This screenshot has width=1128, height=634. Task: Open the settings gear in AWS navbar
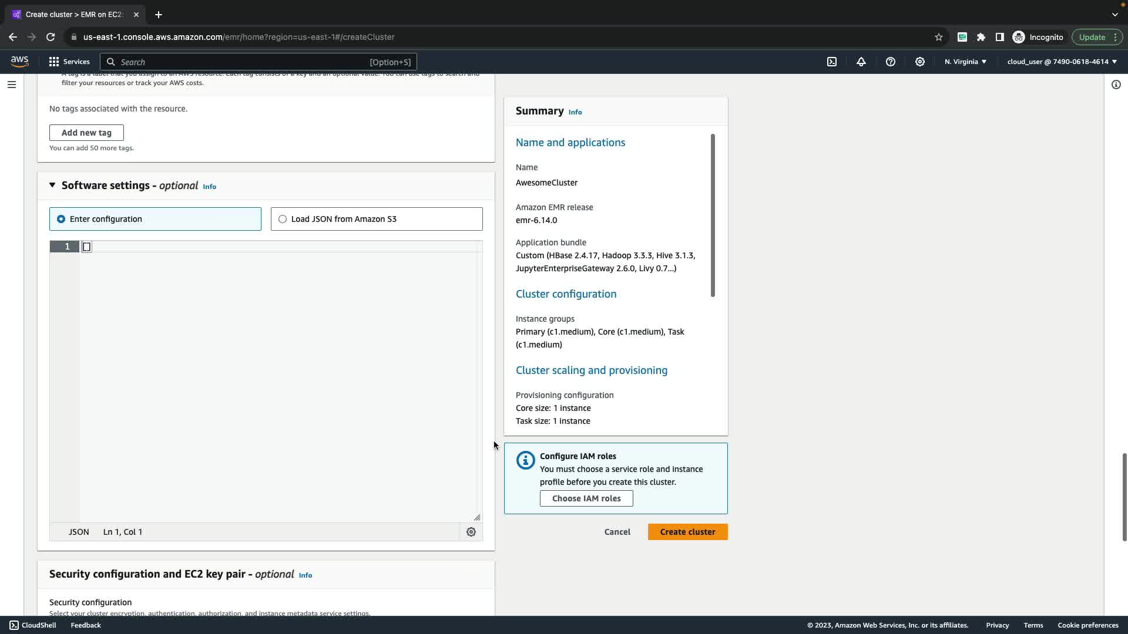(920, 62)
